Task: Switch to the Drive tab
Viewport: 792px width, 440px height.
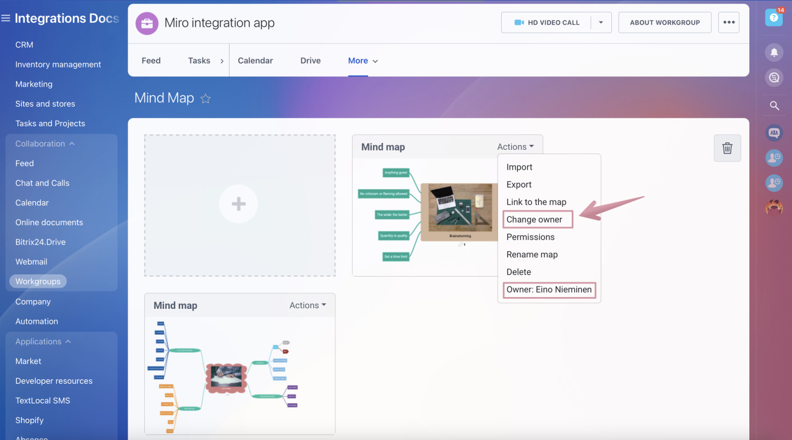Action: pyautogui.click(x=311, y=61)
